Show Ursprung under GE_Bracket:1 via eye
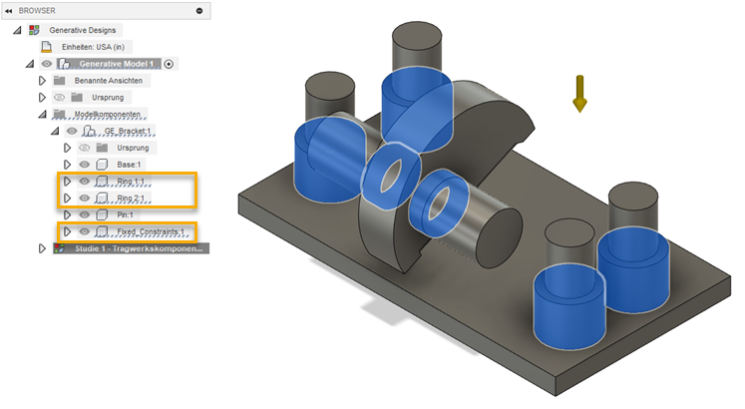 tap(85, 148)
